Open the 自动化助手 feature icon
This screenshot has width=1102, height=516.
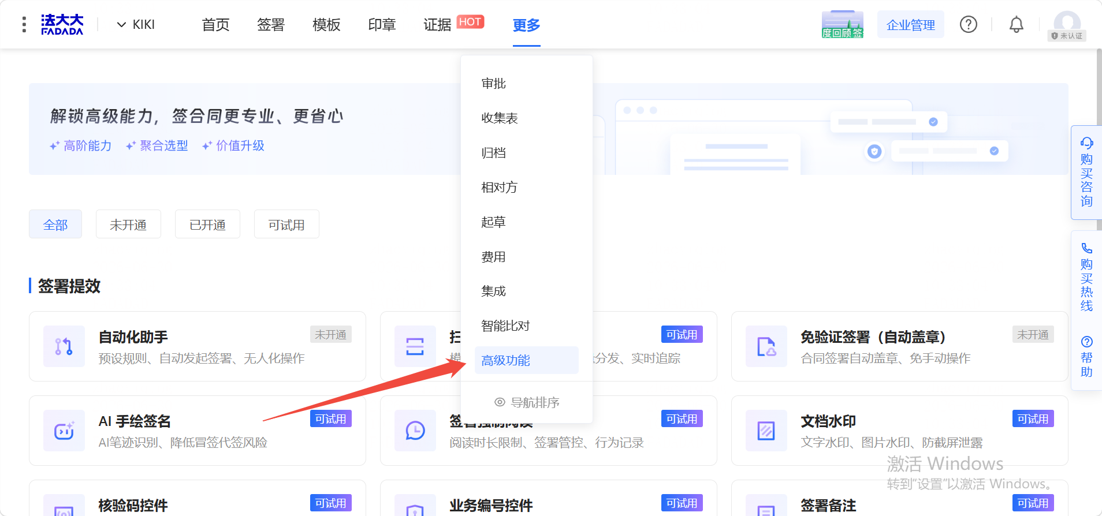[64, 346]
